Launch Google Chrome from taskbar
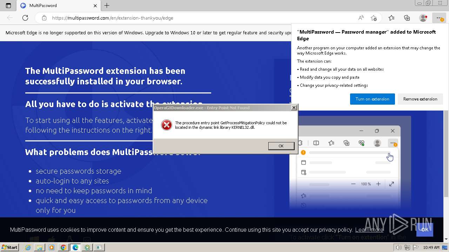Viewport: 449px width, 252px height. click(x=63, y=247)
